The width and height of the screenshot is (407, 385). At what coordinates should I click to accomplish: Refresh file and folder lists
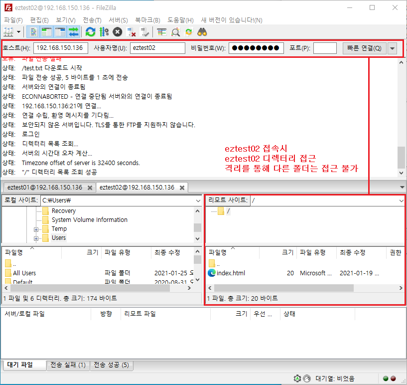[x=91, y=32]
